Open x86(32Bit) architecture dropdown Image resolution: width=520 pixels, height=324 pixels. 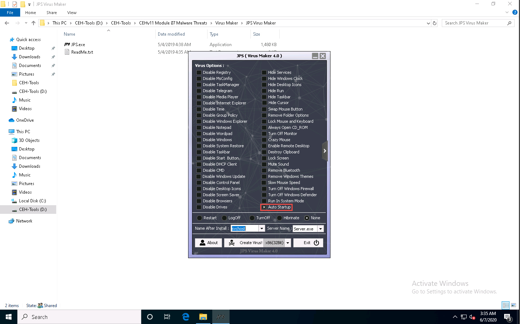[x=288, y=243]
